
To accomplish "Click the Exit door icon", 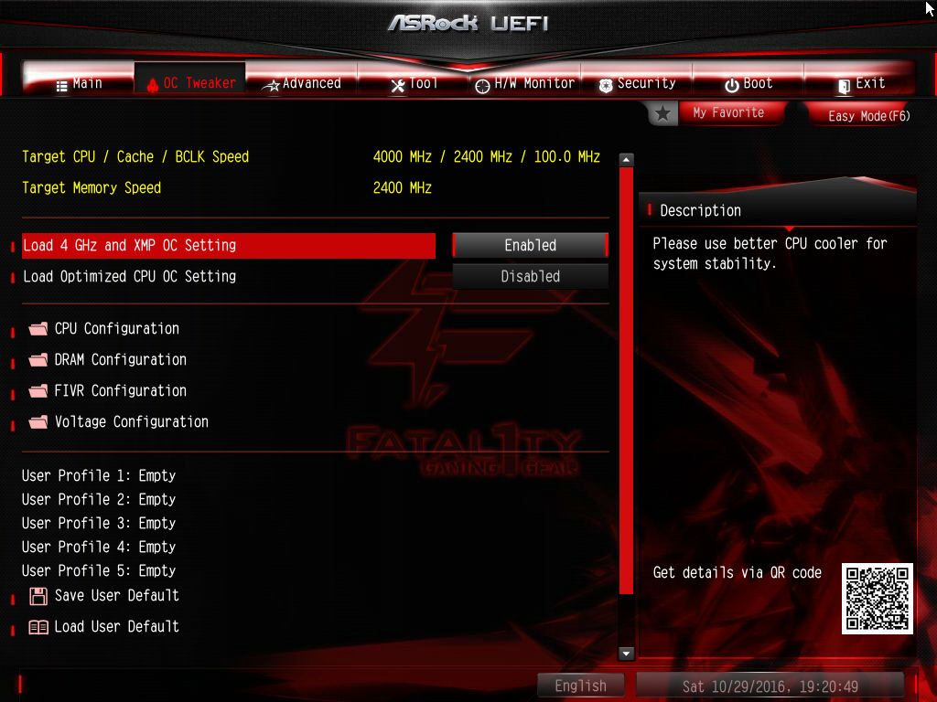I will click(844, 87).
